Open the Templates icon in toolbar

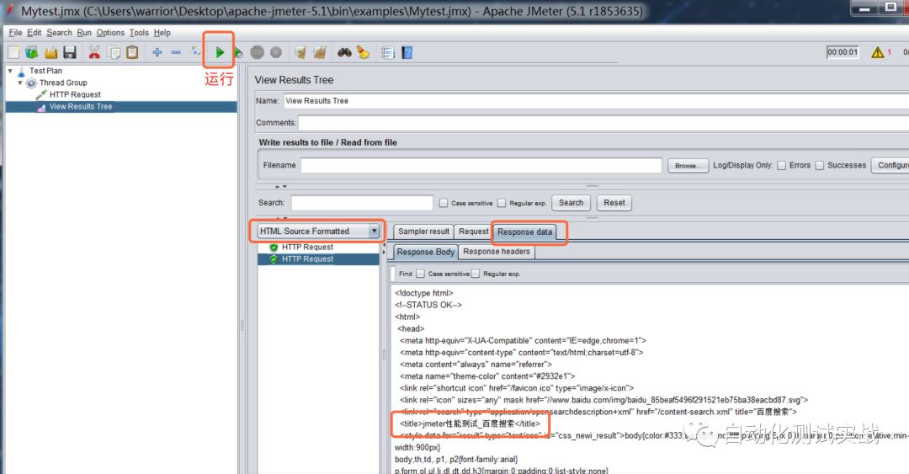click(x=32, y=53)
